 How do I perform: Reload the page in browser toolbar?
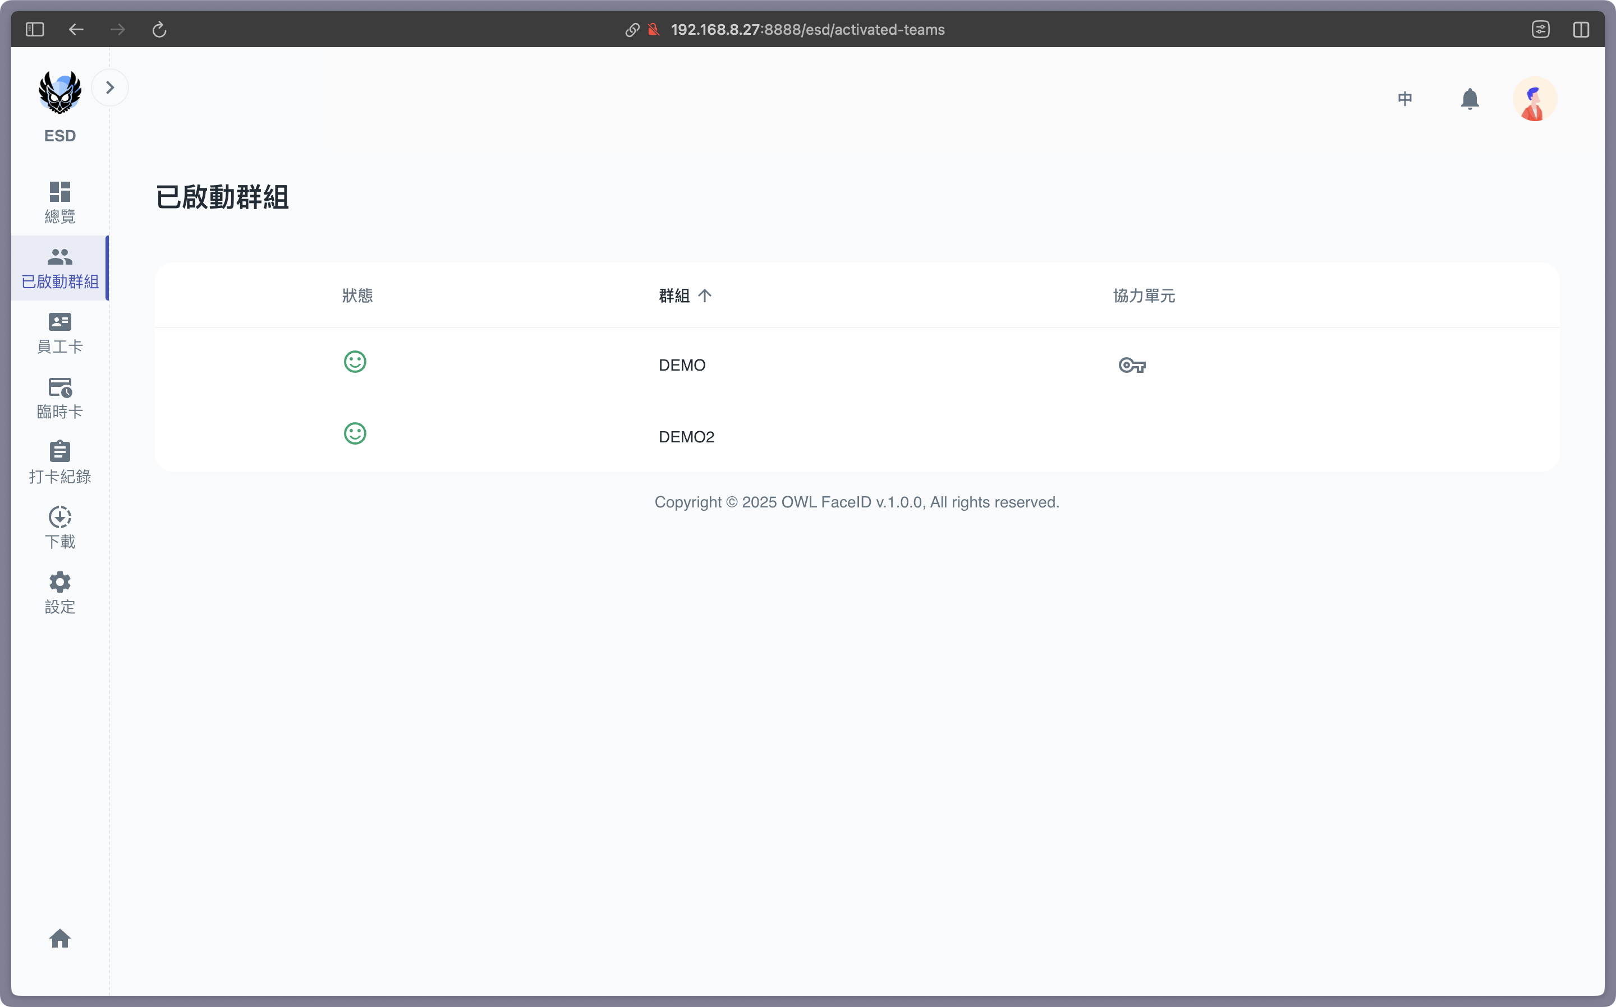tap(159, 29)
